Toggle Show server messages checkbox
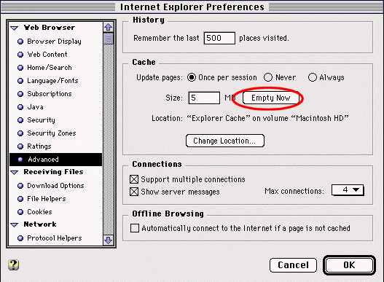Screen dimensions: 384x282 click(x=134, y=192)
